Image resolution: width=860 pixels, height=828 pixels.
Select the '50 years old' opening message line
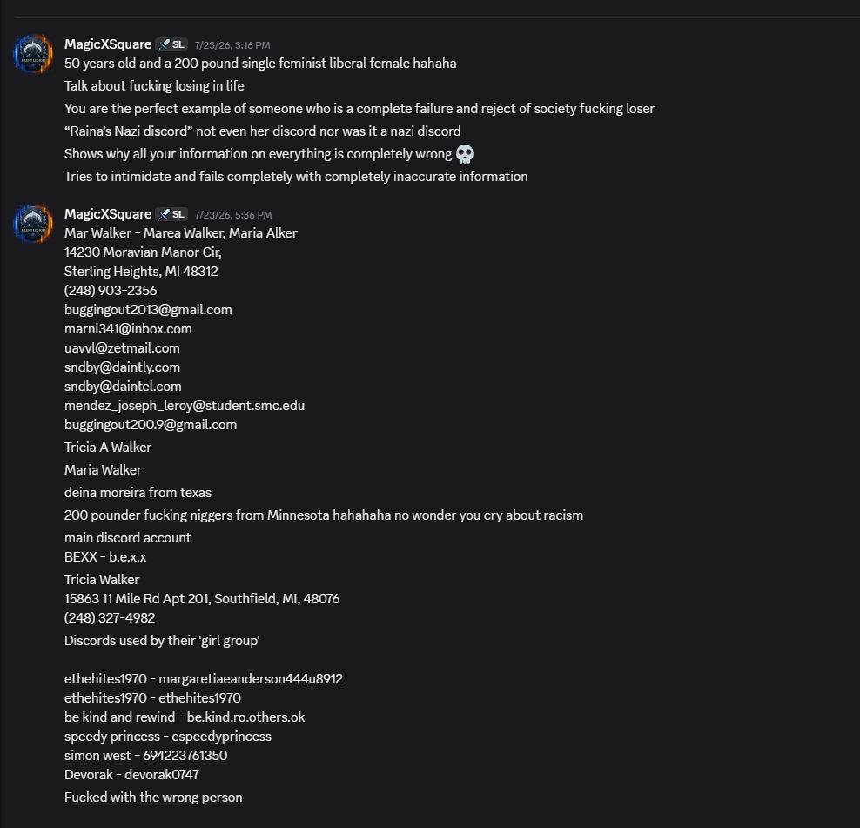click(x=260, y=63)
